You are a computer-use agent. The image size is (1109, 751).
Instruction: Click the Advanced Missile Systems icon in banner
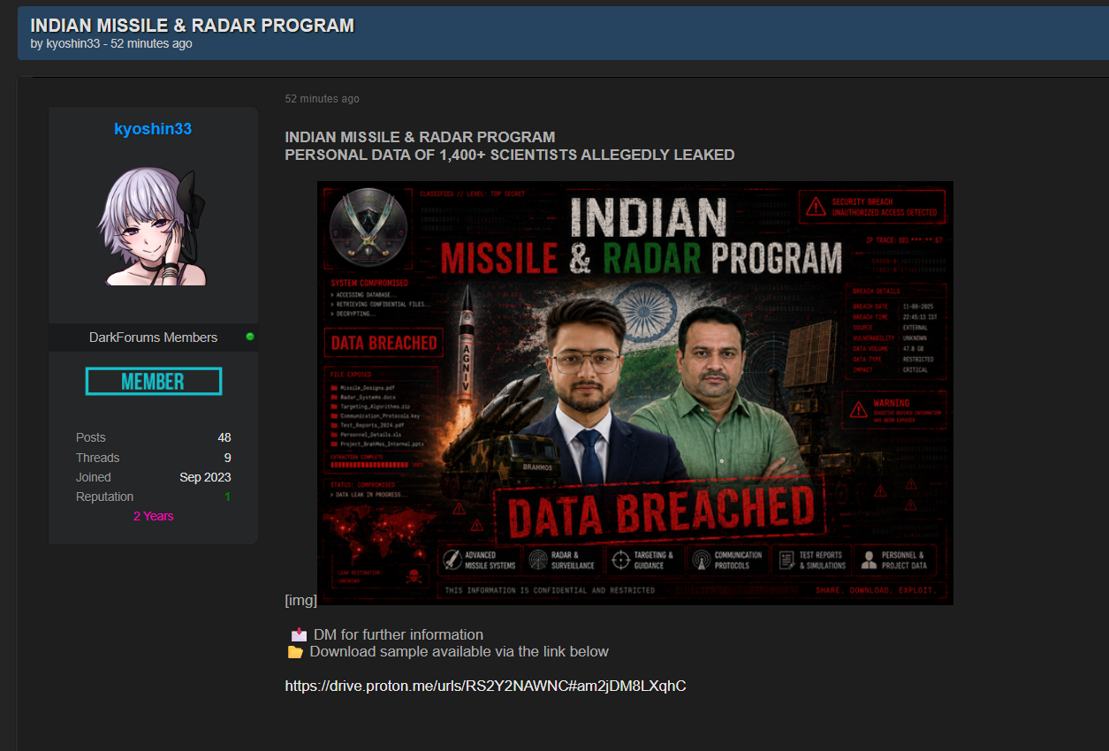(452, 560)
